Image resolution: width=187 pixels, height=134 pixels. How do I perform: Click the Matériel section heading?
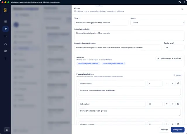[80, 57]
